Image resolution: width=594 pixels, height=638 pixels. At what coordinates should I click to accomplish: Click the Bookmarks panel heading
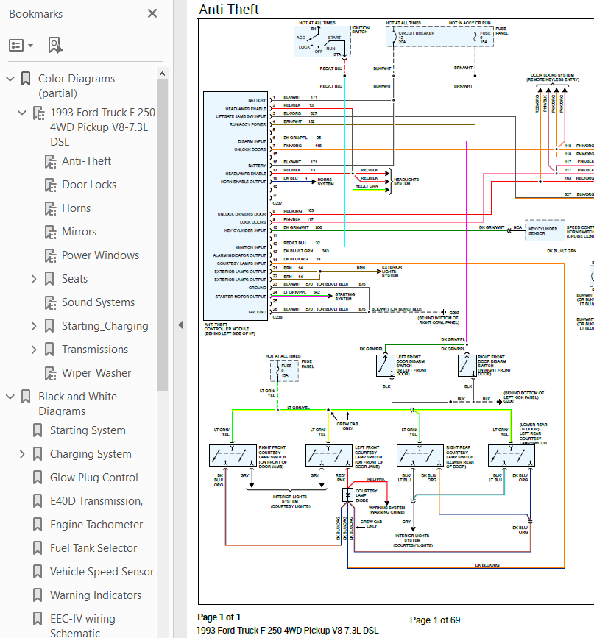point(36,14)
